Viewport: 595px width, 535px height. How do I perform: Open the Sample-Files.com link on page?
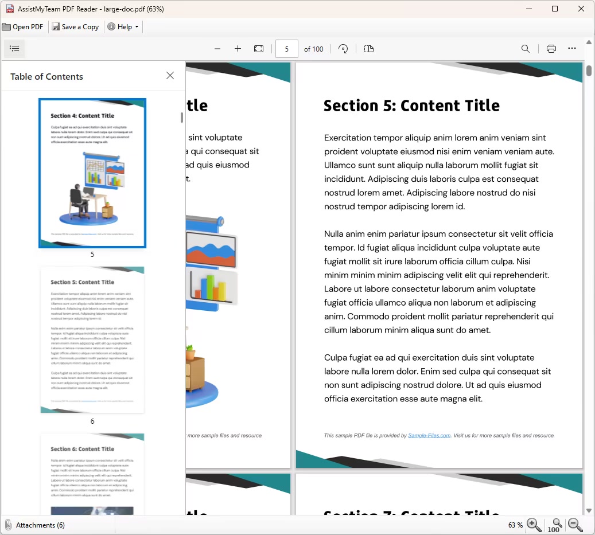[429, 436]
